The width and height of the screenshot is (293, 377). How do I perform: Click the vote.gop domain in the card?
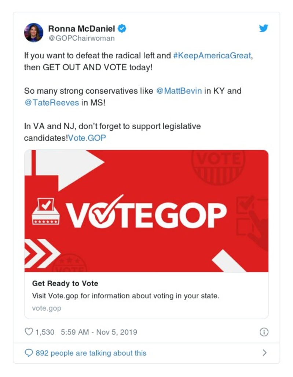click(x=47, y=308)
